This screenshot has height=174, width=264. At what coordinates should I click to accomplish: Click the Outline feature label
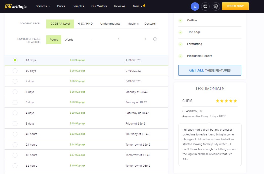coord(192,20)
